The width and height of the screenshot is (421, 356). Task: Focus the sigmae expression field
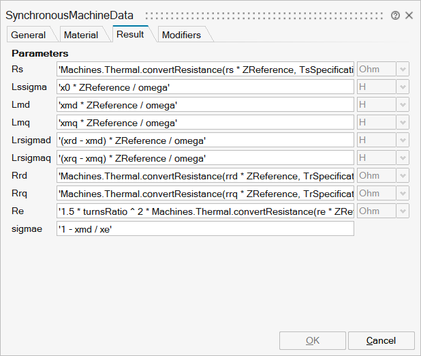click(x=205, y=228)
